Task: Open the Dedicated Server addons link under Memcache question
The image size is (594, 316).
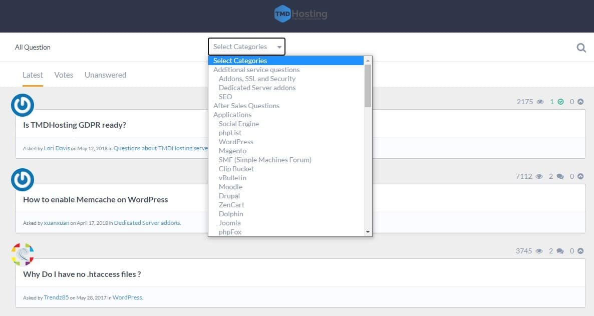Action: pyautogui.click(x=147, y=223)
